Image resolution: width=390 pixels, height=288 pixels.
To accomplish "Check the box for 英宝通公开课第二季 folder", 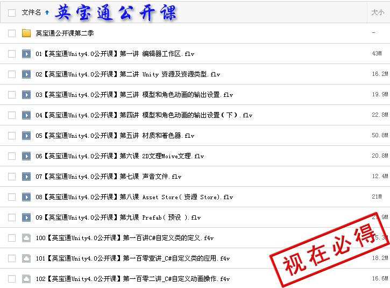I will click(x=12, y=33).
